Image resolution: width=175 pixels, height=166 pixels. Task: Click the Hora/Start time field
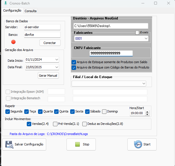(138, 113)
